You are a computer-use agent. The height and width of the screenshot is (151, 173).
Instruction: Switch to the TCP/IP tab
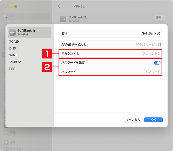pos(14,42)
